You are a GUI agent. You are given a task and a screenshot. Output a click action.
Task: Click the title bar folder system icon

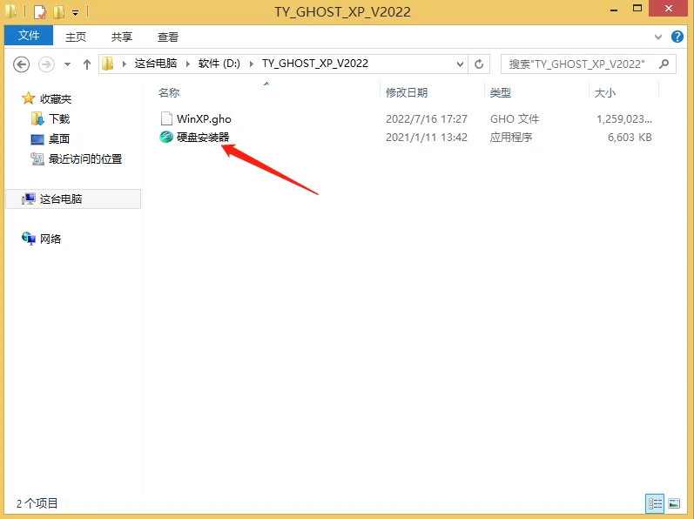[x=11, y=11]
